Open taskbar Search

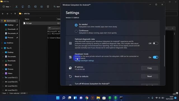click(x=64, y=98)
